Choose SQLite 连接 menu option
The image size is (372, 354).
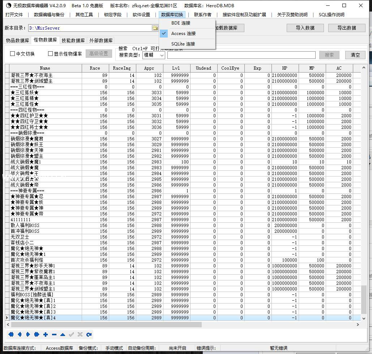click(183, 44)
